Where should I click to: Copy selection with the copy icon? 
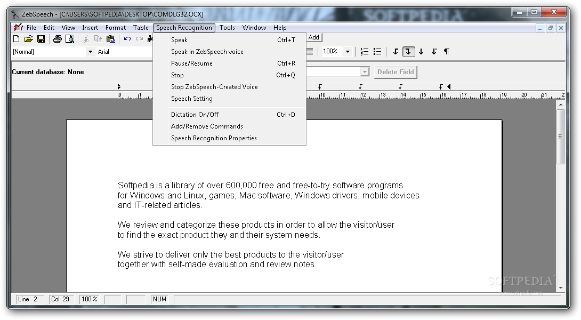coord(98,39)
